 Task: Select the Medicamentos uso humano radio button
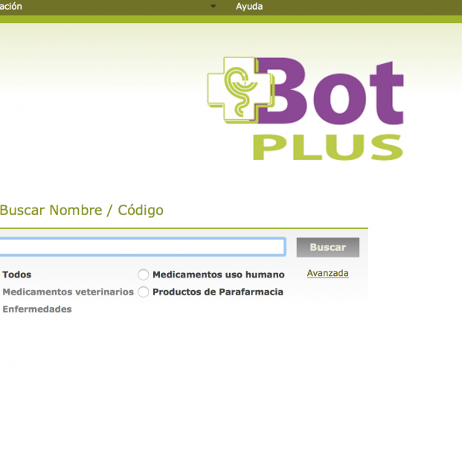coord(144,275)
